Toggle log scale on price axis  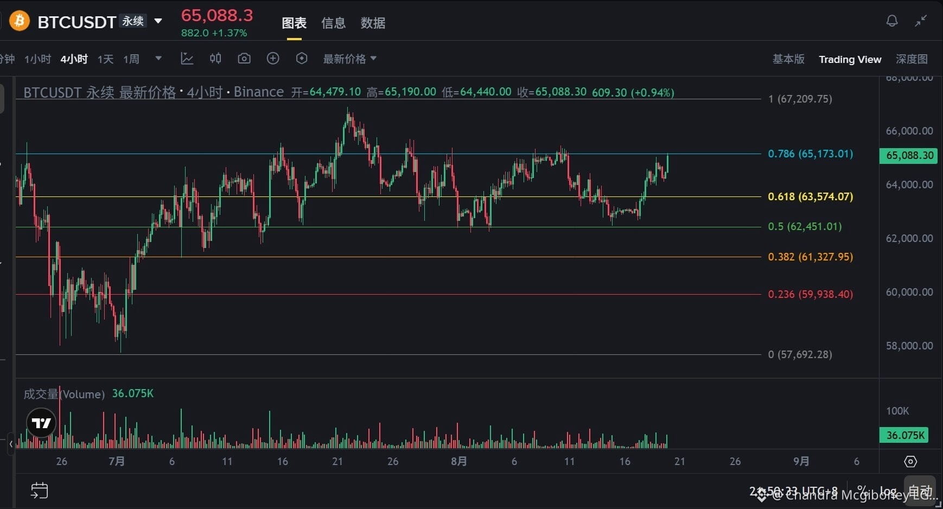[888, 491]
